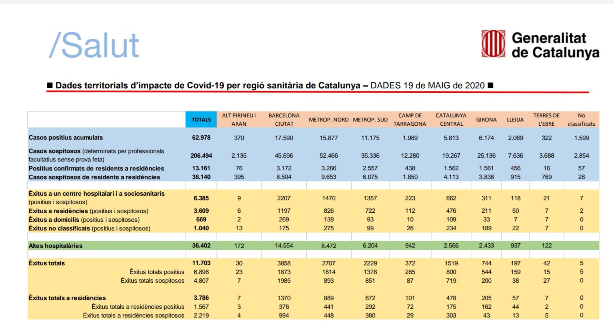This screenshot has height=330, width=614.
Task: Click the 'Èxitus totals a residències' row label
Action: [67, 298]
